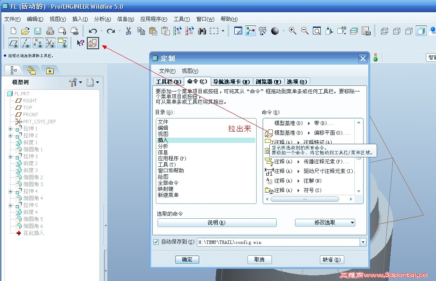Select 全部命令 in the category list
Image resolution: width=436 pixels, height=281 pixels.
tap(168, 183)
